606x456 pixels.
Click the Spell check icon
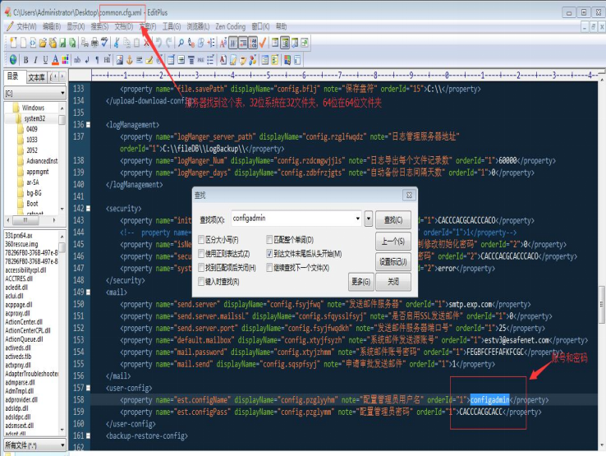[104, 43]
